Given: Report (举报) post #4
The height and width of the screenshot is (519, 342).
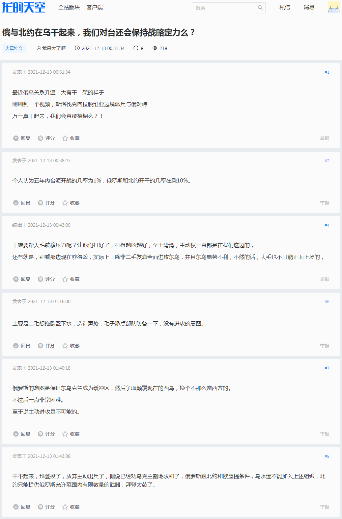Looking at the screenshot, I should pos(324,279).
